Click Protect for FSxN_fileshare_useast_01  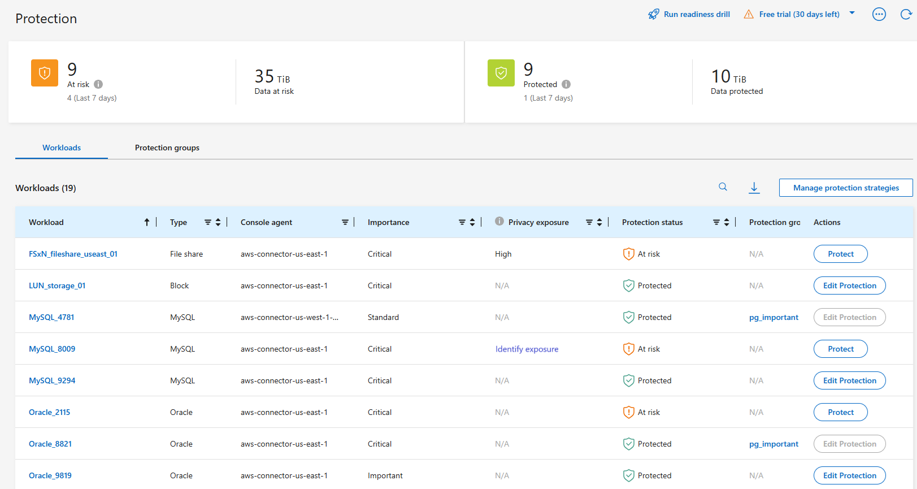840,254
